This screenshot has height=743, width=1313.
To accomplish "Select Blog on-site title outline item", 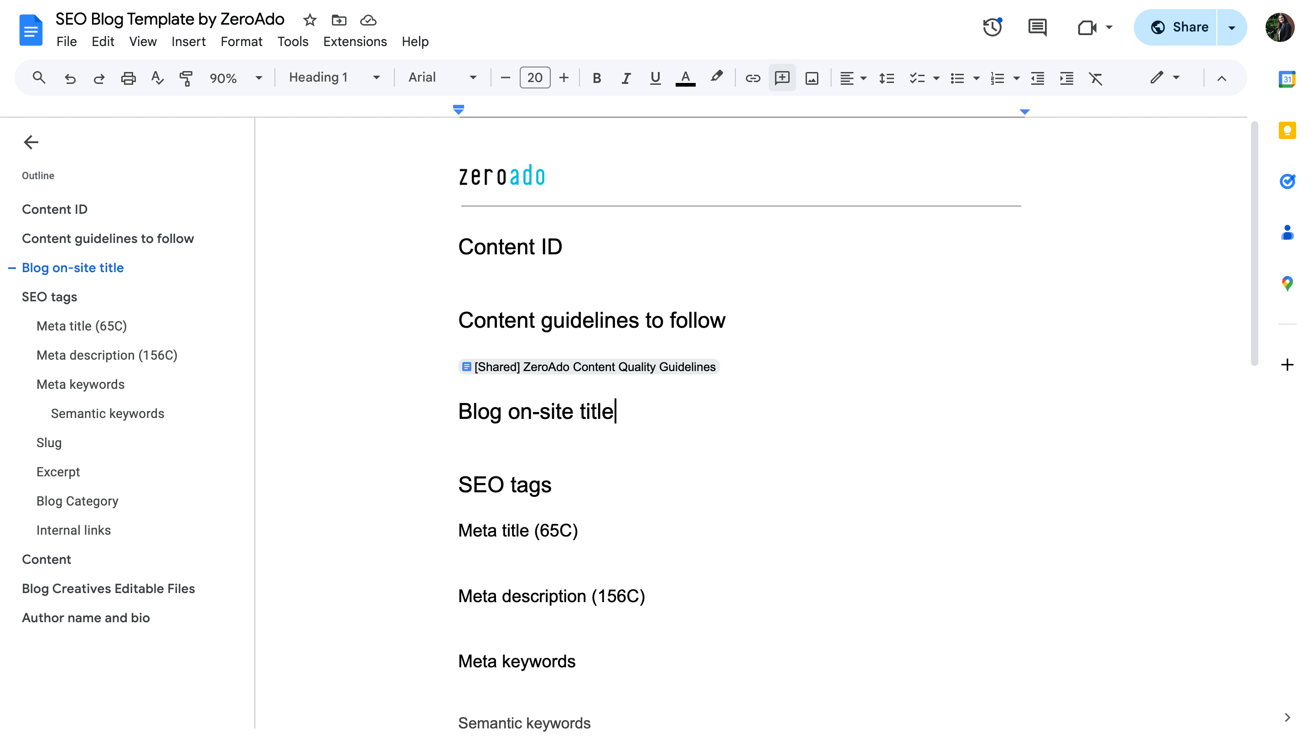I will point(72,267).
